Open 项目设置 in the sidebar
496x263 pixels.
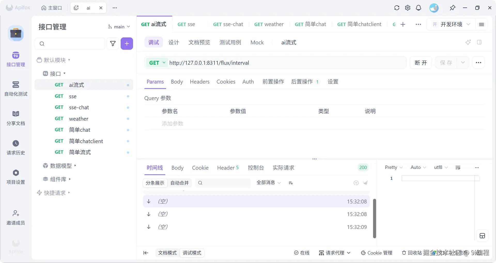click(x=16, y=177)
